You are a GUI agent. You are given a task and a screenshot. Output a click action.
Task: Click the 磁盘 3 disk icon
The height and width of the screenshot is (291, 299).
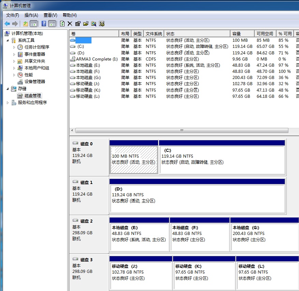pyautogui.click(x=75, y=259)
